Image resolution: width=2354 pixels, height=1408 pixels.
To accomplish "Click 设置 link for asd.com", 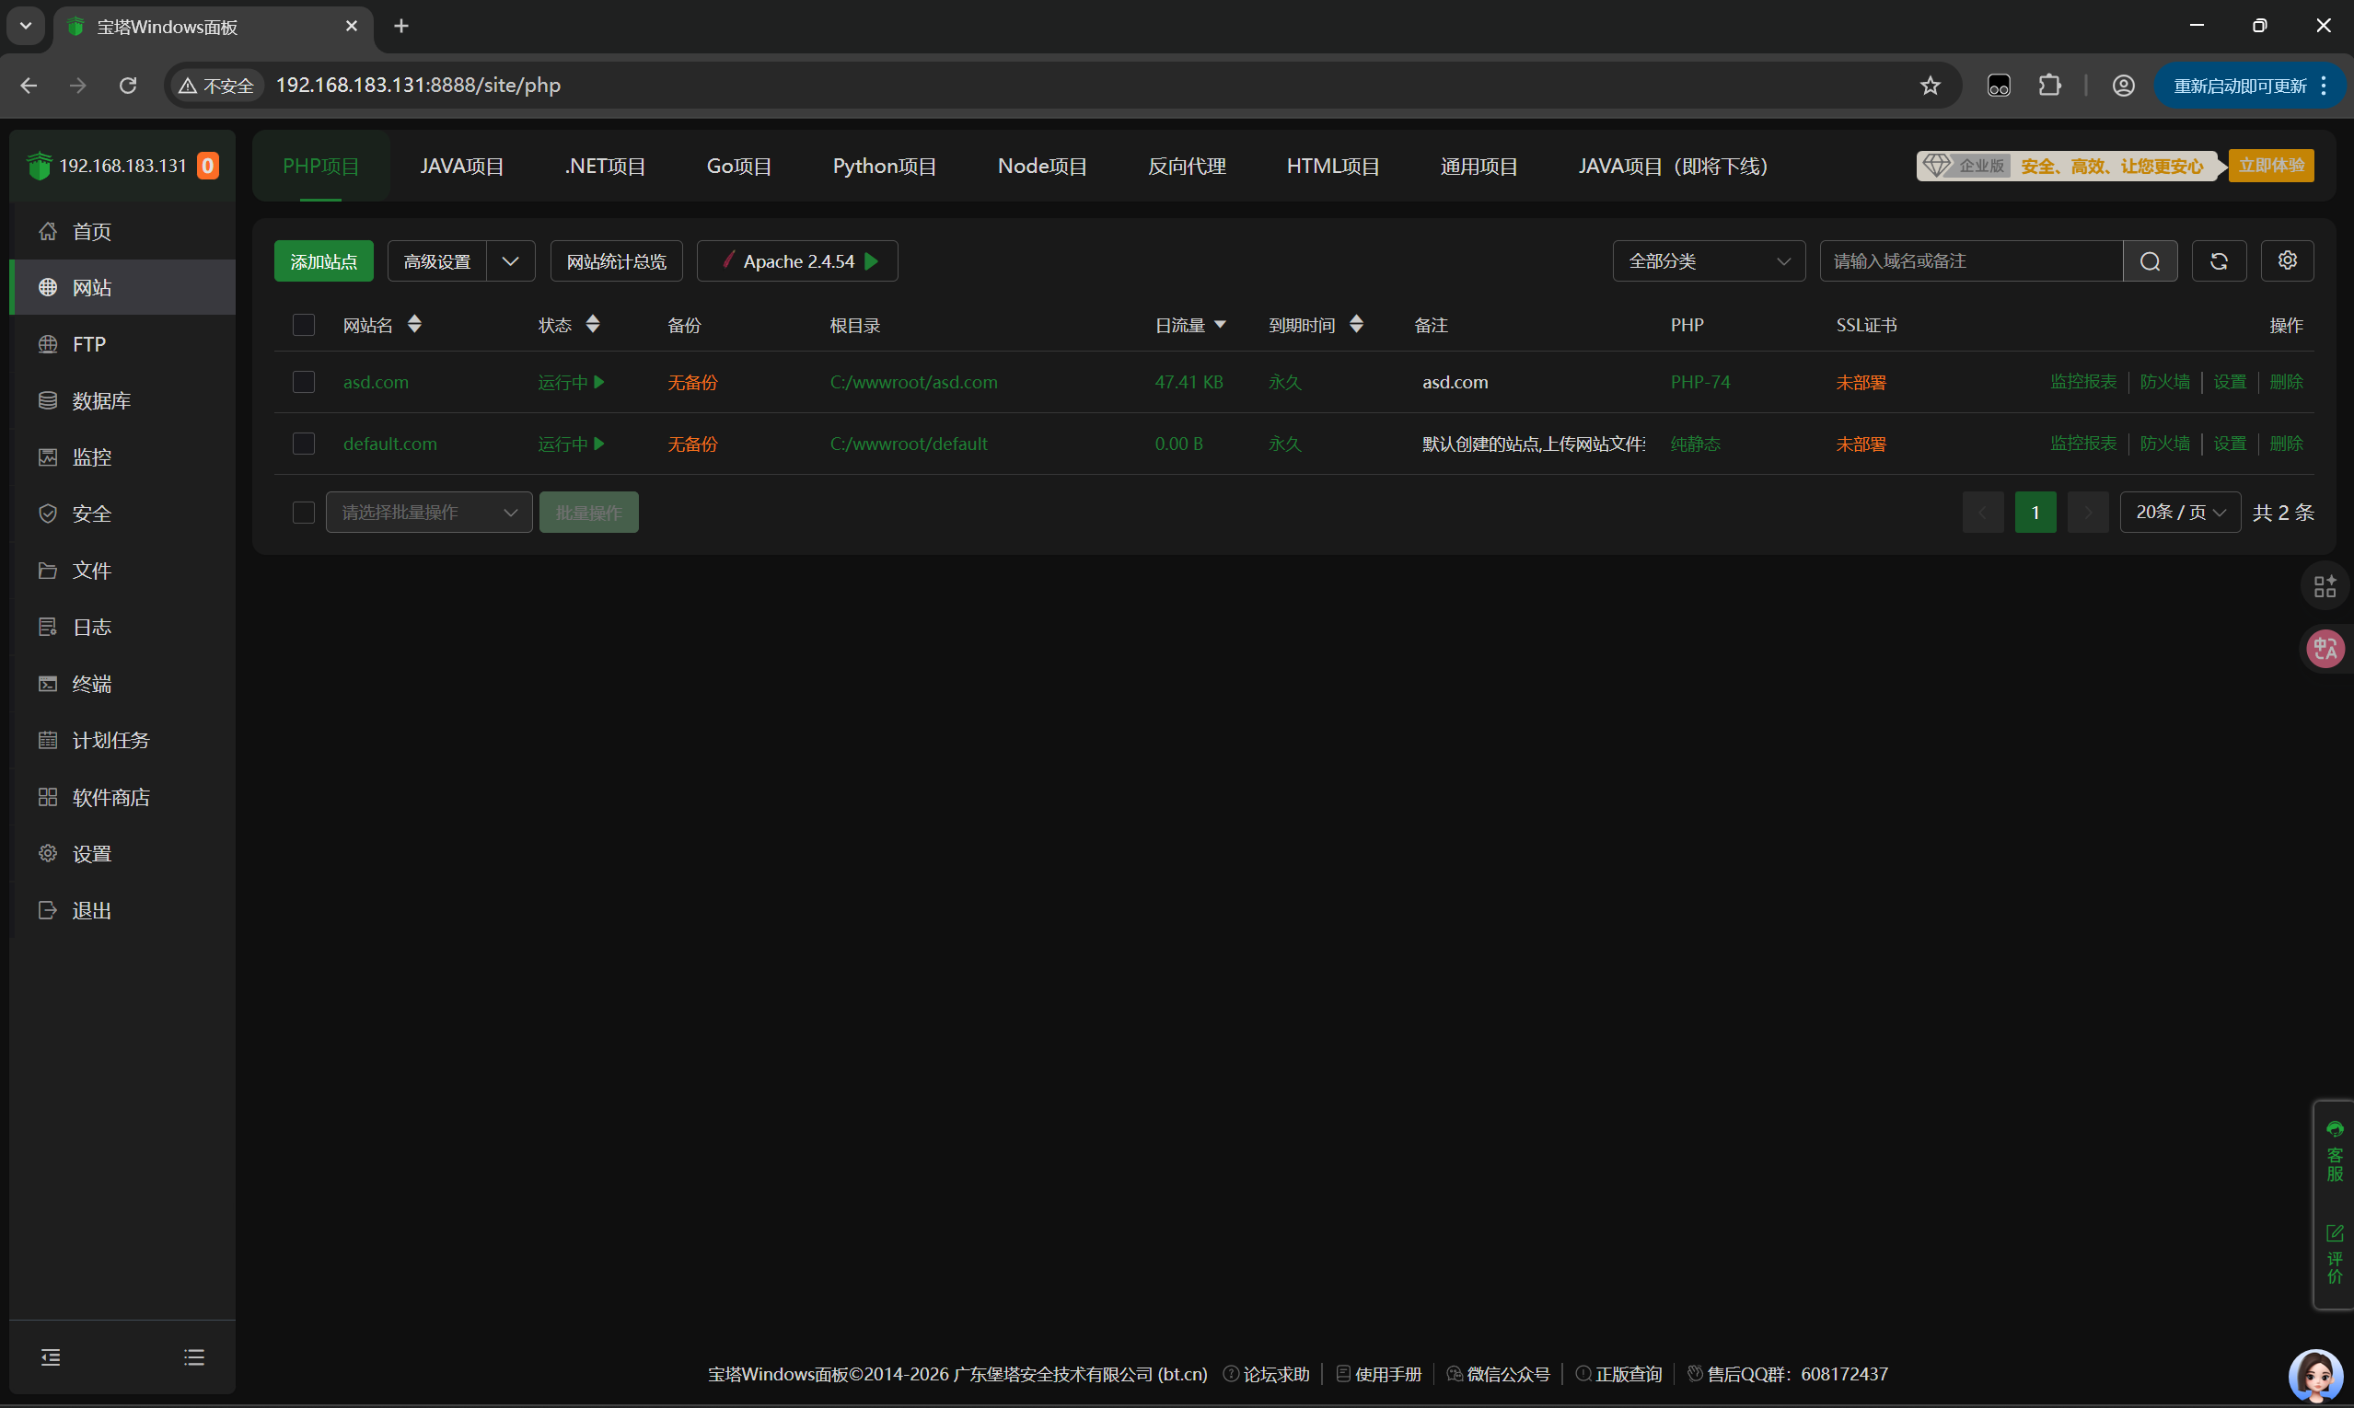I will [2229, 382].
